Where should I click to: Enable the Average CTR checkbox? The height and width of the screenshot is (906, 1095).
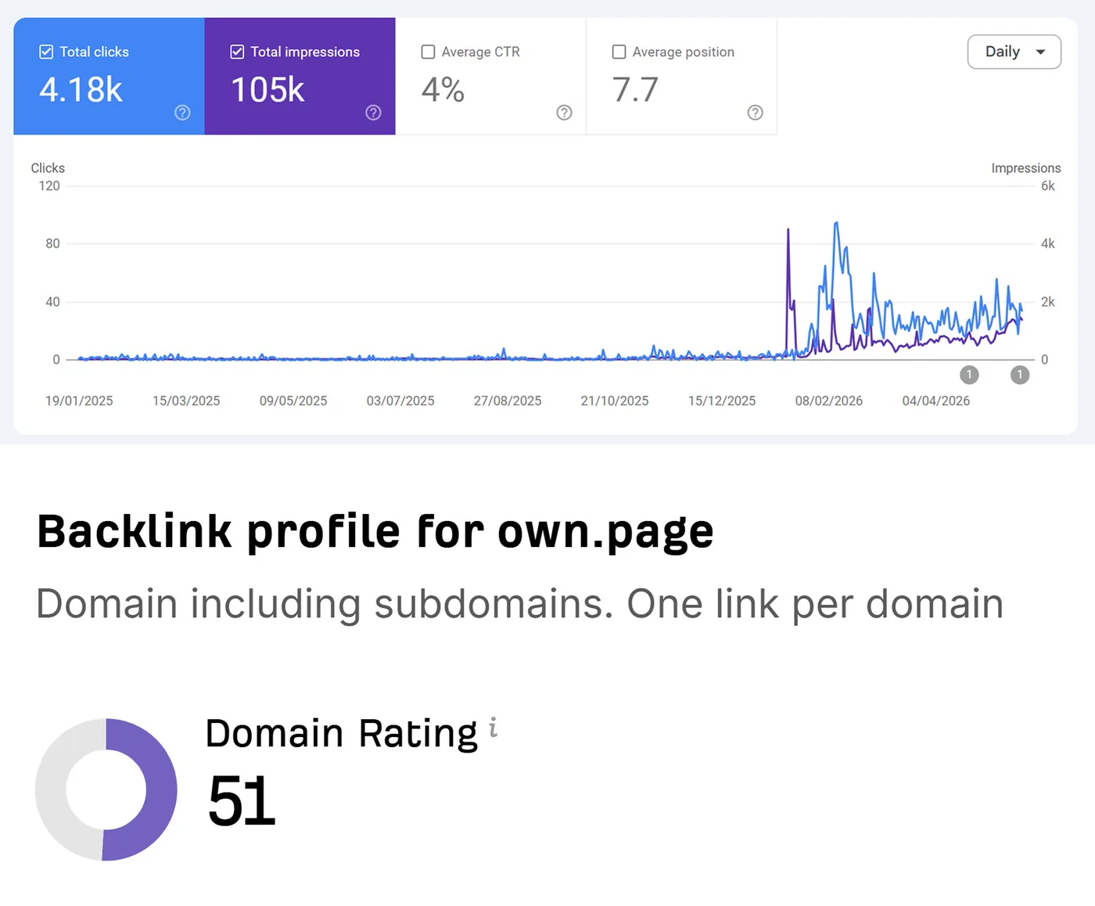point(428,52)
